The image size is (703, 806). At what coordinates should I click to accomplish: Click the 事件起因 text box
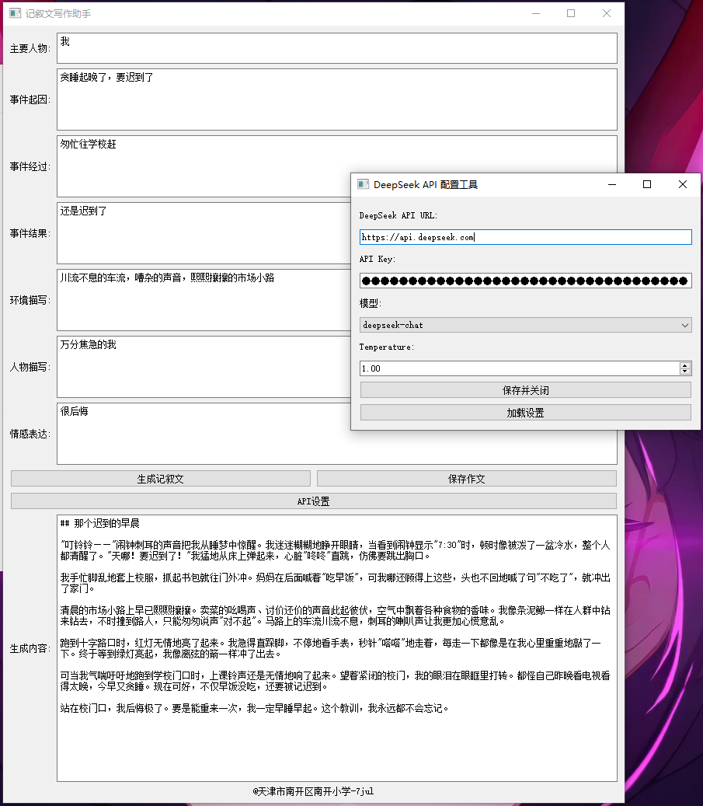[336, 99]
